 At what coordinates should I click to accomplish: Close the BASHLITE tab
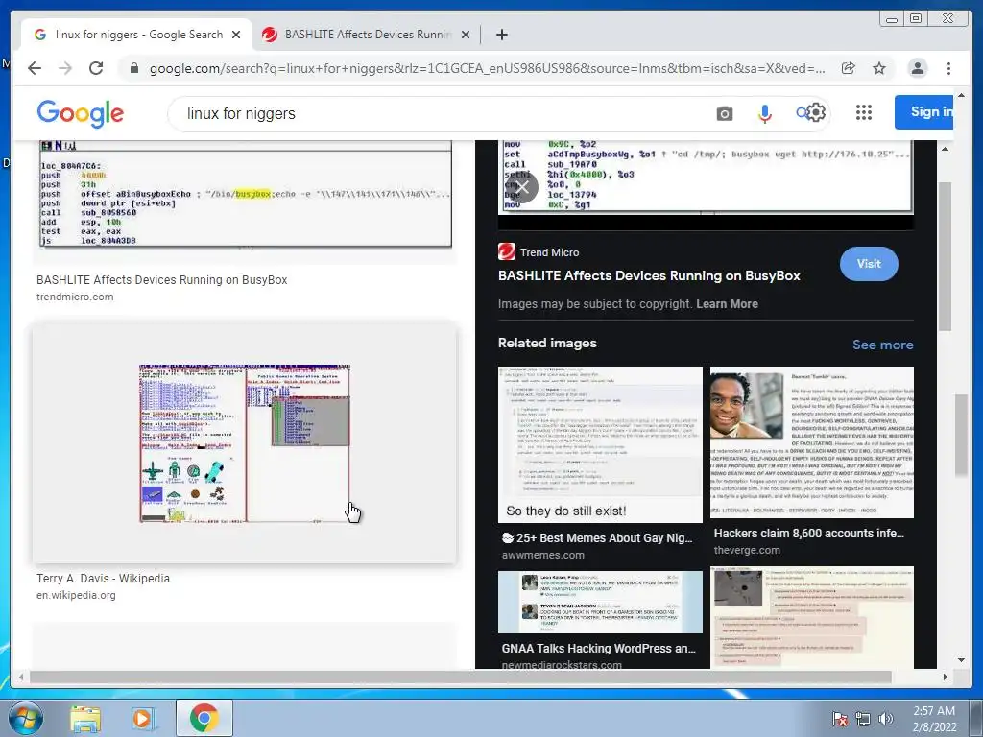pyautogui.click(x=466, y=35)
